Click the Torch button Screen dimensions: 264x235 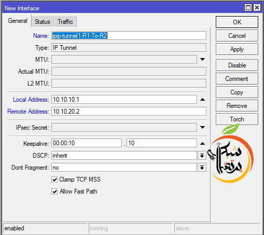tap(237, 119)
